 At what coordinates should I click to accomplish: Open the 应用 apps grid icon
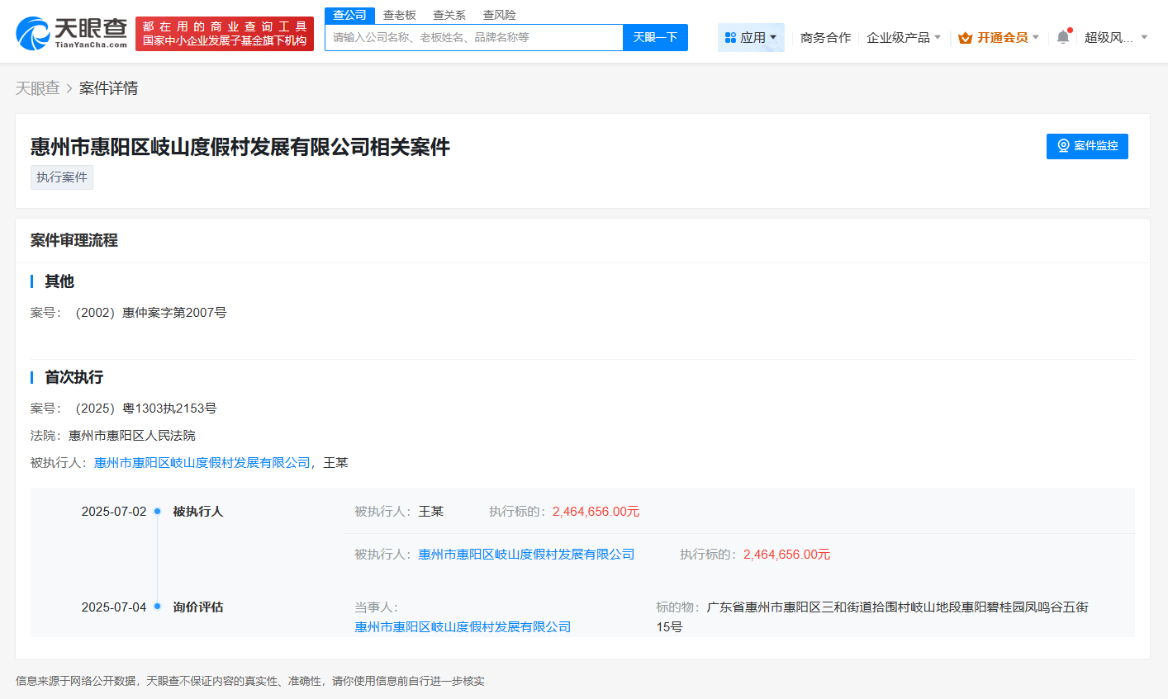coord(730,36)
